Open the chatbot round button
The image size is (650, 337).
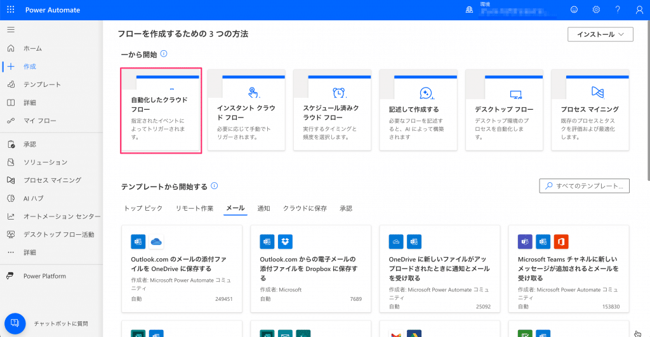tap(15, 323)
